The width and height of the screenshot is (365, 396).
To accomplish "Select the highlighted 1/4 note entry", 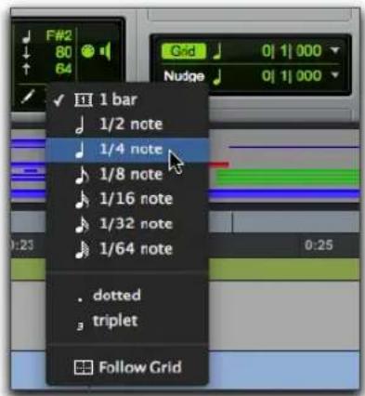I will (127, 150).
